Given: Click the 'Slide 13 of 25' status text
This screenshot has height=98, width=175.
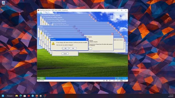Looking at the screenshot, I should (41, 81).
